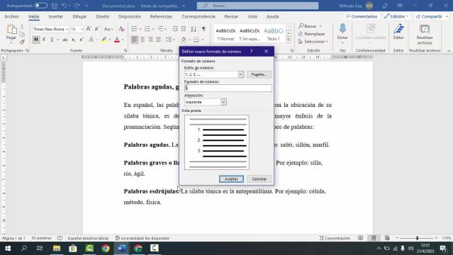Click the Comentarios button
This screenshot has height=255, width=453.
tap(362, 16)
